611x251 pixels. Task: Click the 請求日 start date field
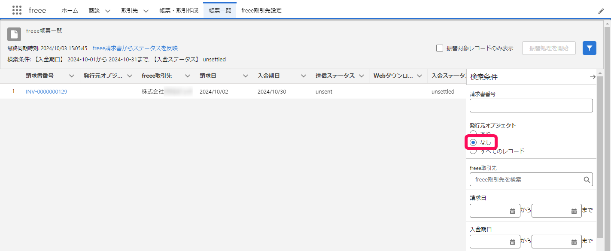(495, 211)
